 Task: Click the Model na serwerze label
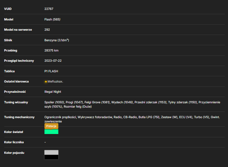18,30
